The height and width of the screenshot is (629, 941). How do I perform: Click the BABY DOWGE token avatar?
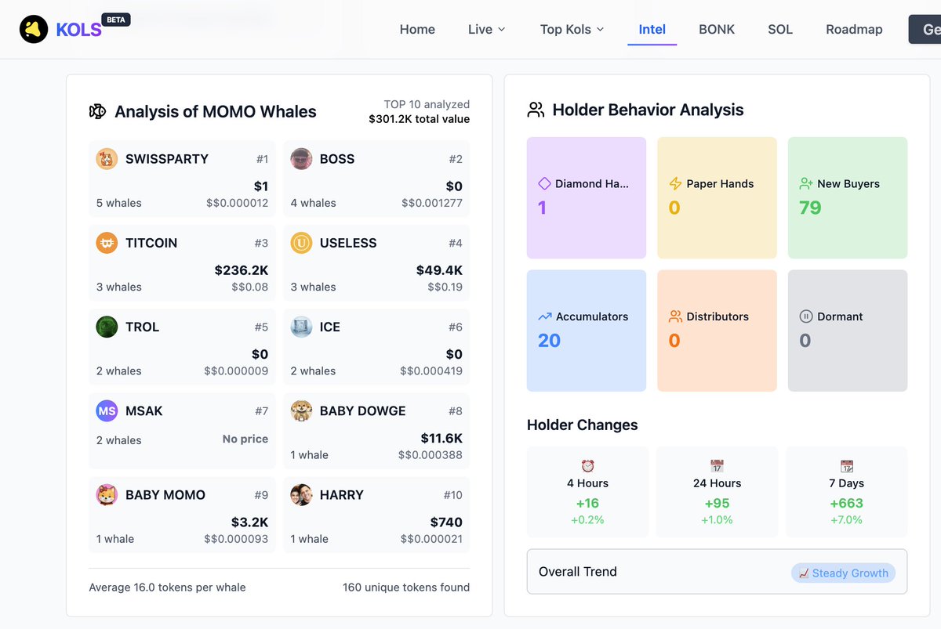click(x=301, y=410)
